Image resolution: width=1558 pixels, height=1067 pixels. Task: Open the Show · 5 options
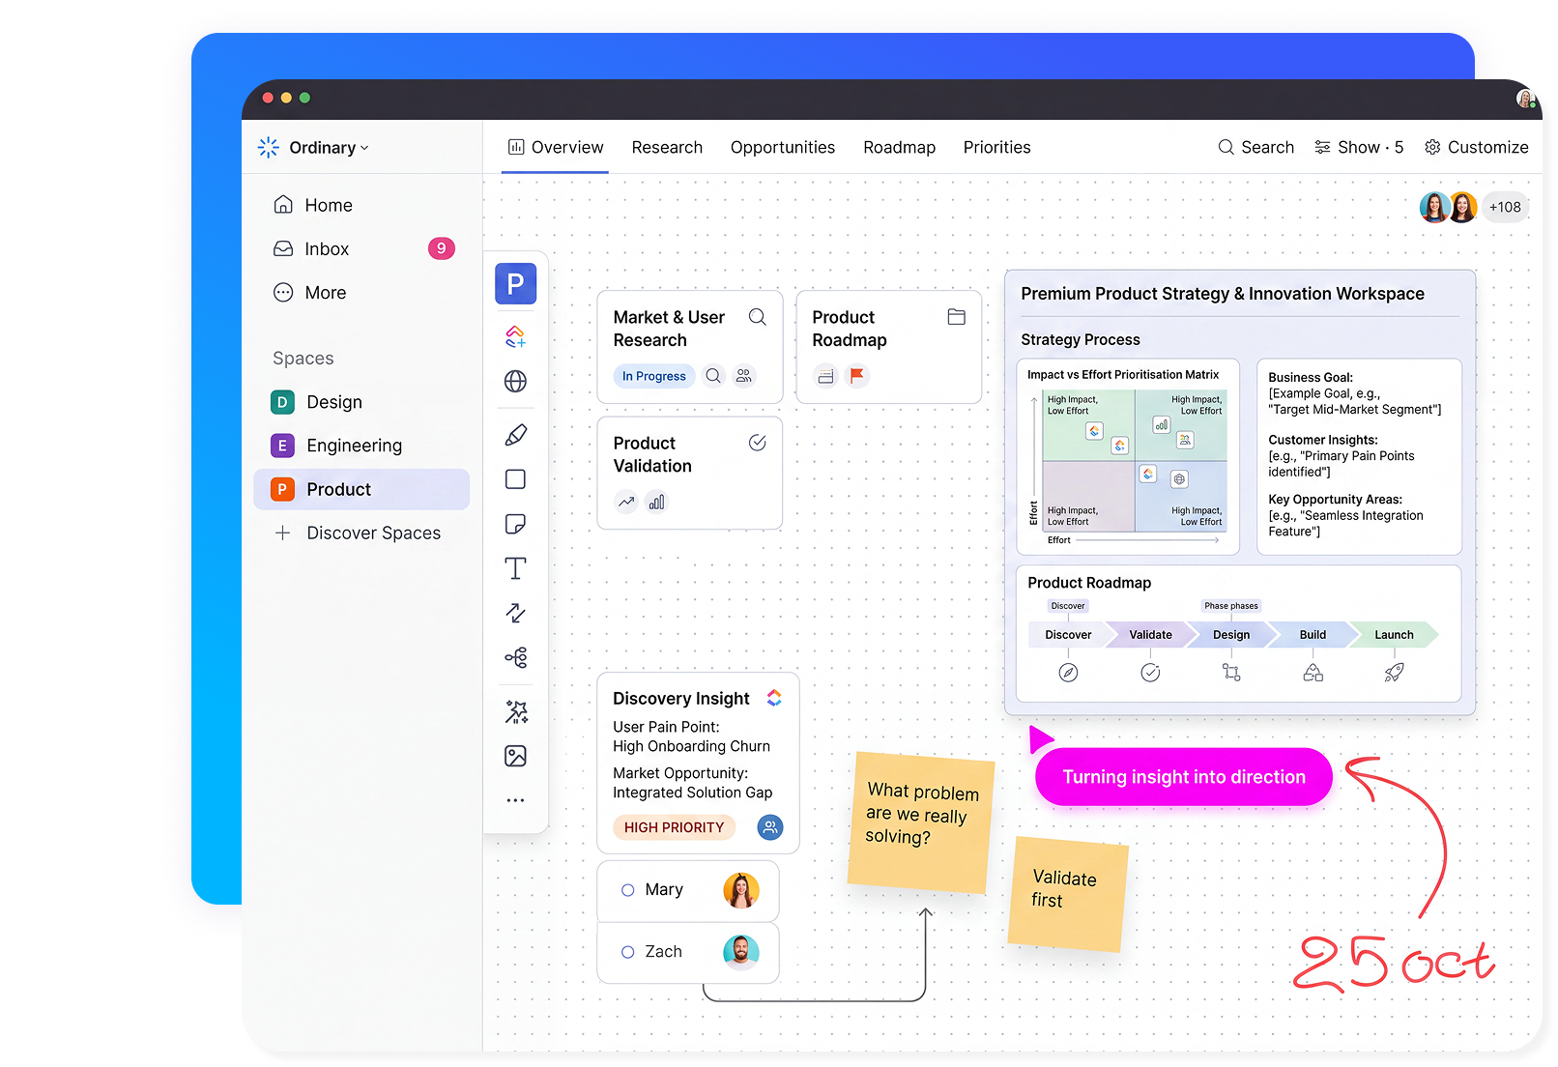(x=1359, y=147)
